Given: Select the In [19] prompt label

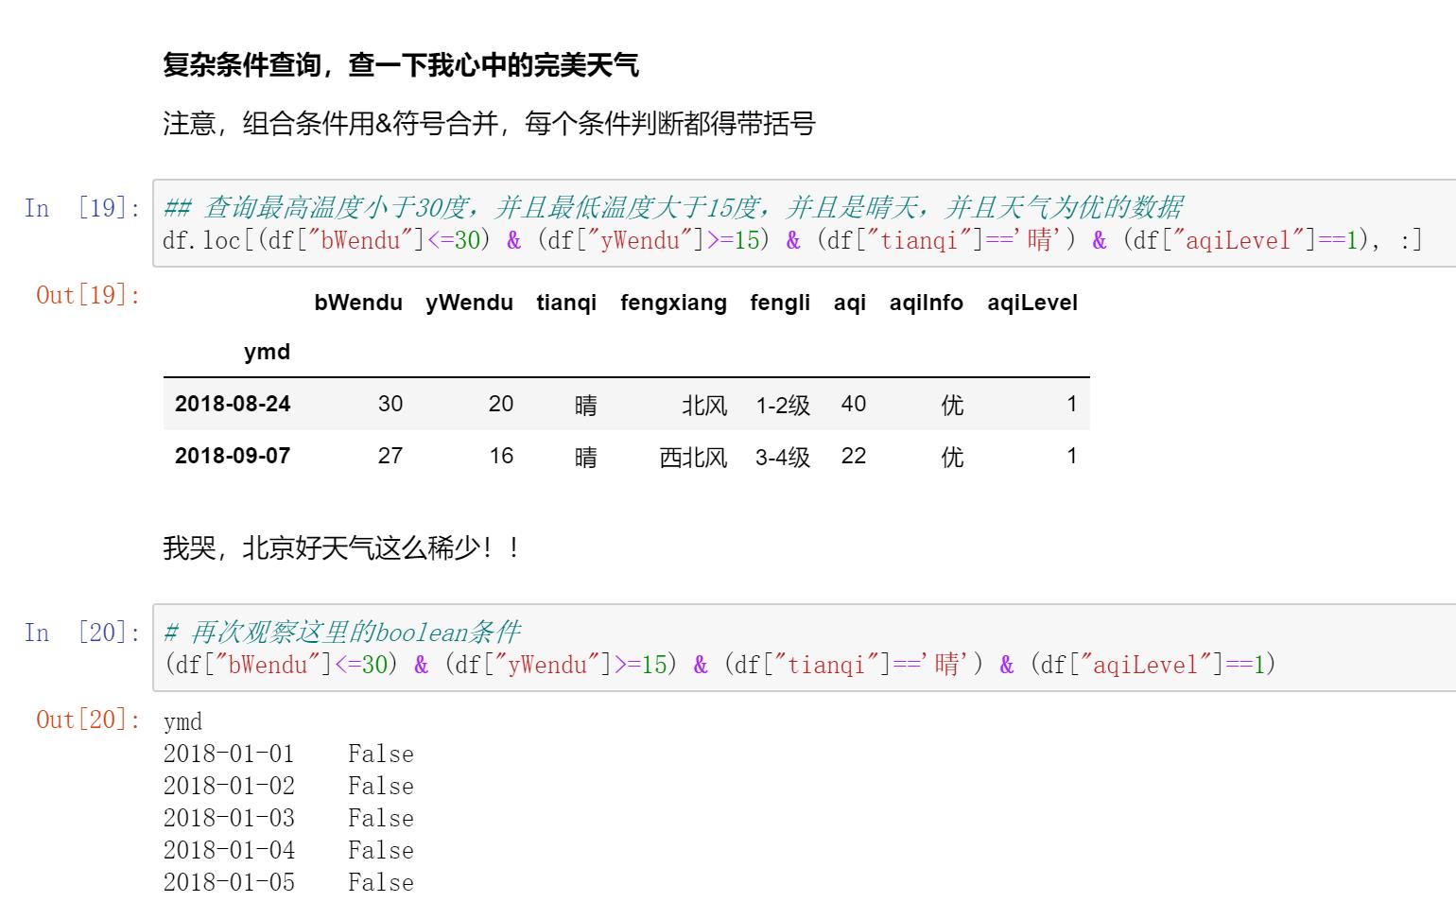Looking at the screenshot, I should tap(82, 208).
